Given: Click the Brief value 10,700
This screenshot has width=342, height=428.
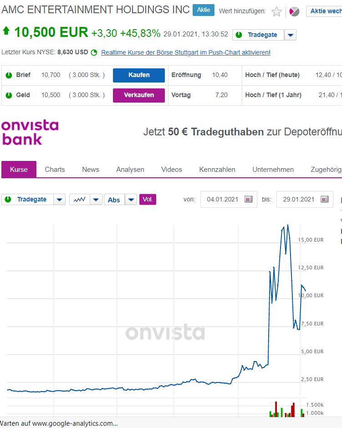Looking at the screenshot, I should 51,75.
